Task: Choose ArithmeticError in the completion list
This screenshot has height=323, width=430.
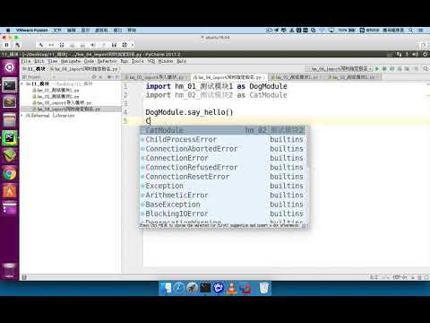Action: point(222,195)
